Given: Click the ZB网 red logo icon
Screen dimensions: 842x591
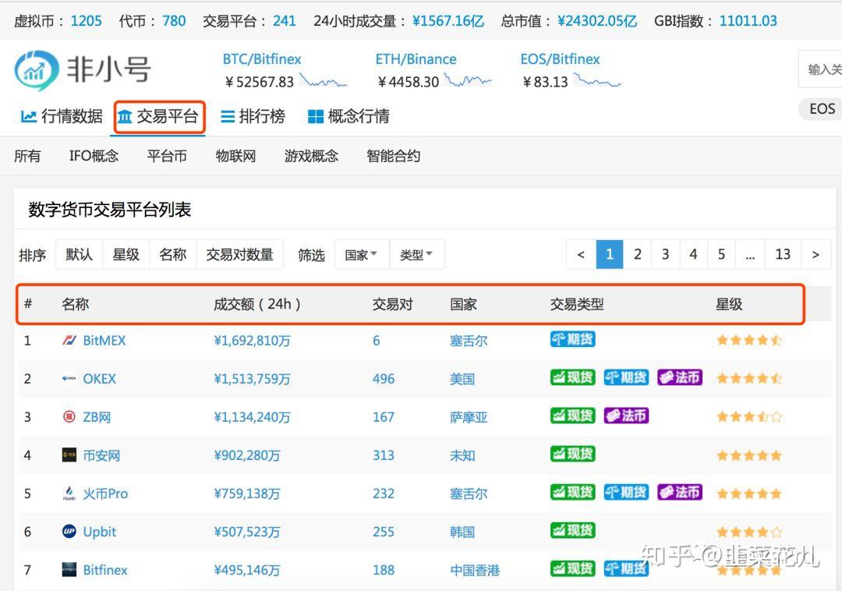Looking at the screenshot, I should point(69,416).
